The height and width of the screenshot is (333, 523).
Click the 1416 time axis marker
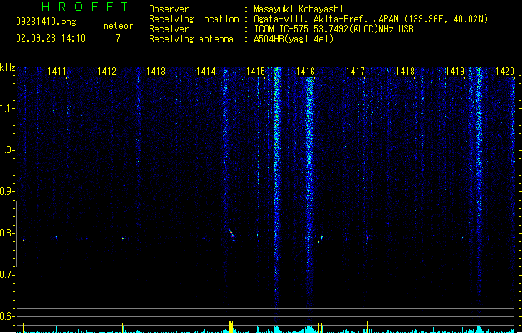(x=305, y=72)
